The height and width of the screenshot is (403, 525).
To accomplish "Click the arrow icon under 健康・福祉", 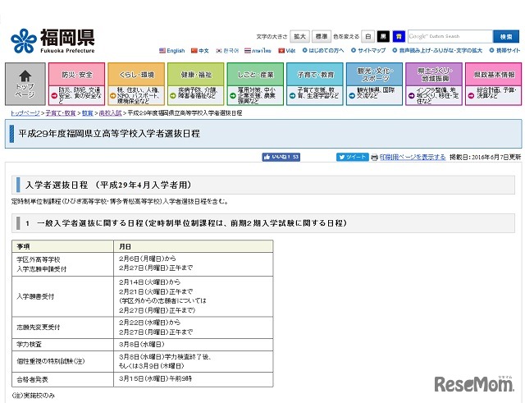I will (x=173, y=95).
